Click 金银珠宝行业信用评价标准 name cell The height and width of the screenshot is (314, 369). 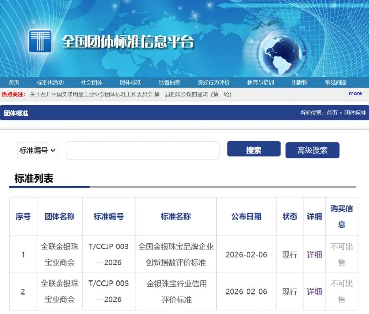[x=176, y=291]
